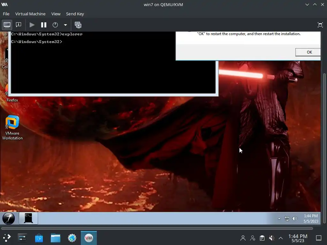Click the Windows clock showing 5/5/2023
327x245 pixels.
pos(311,219)
